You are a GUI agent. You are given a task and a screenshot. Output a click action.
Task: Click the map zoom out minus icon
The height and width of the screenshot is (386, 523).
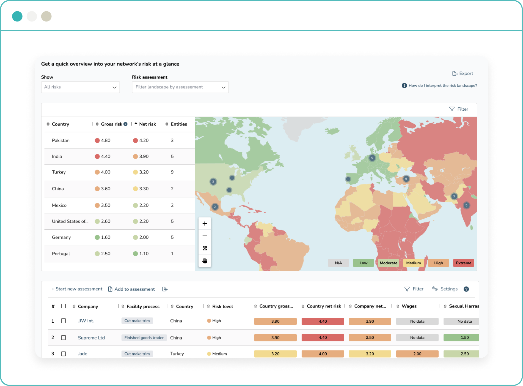click(205, 236)
